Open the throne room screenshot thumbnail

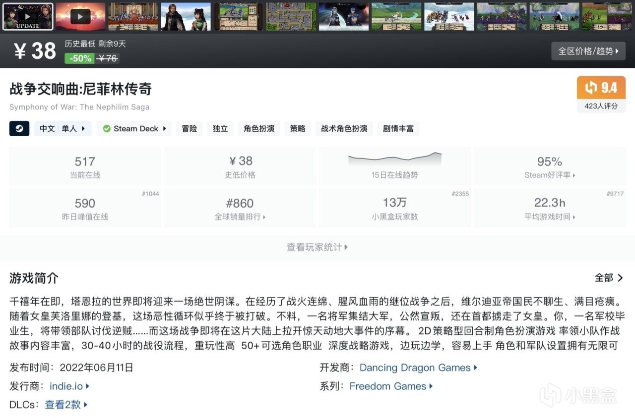(133, 16)
